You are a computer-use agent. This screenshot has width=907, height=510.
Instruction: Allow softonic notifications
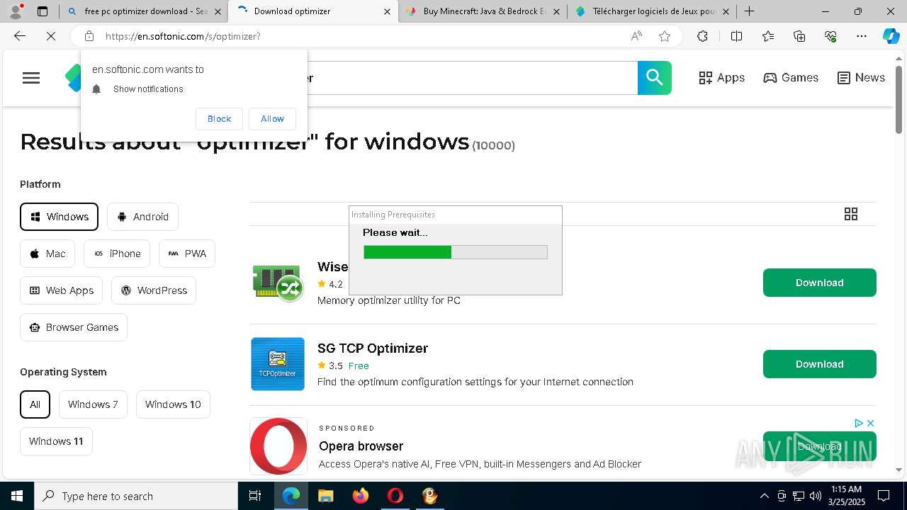tap(272, 119)
